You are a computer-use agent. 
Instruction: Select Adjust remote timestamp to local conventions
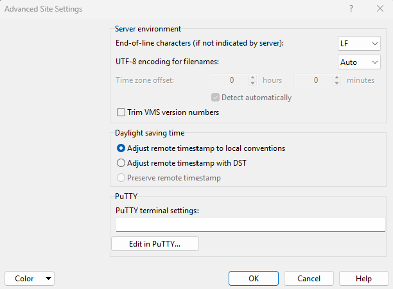121,148
